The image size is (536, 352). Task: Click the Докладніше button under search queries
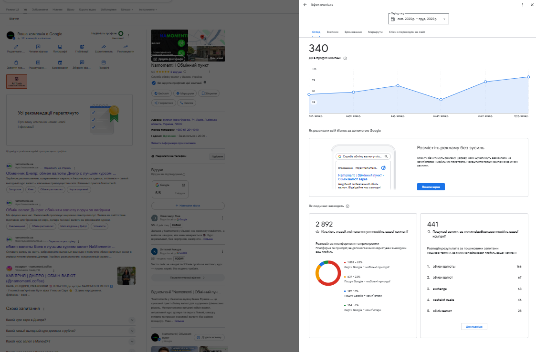coord(474,327)
